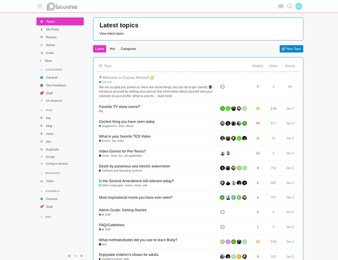Screen dimensions: 338x260
Task: Open Review flag item in sidebar
Action: pos(51,37)
